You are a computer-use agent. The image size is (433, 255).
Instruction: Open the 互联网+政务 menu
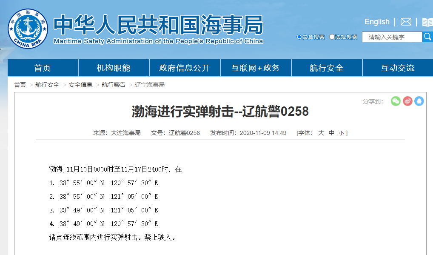pyautogui.click(x=256, y=67)
